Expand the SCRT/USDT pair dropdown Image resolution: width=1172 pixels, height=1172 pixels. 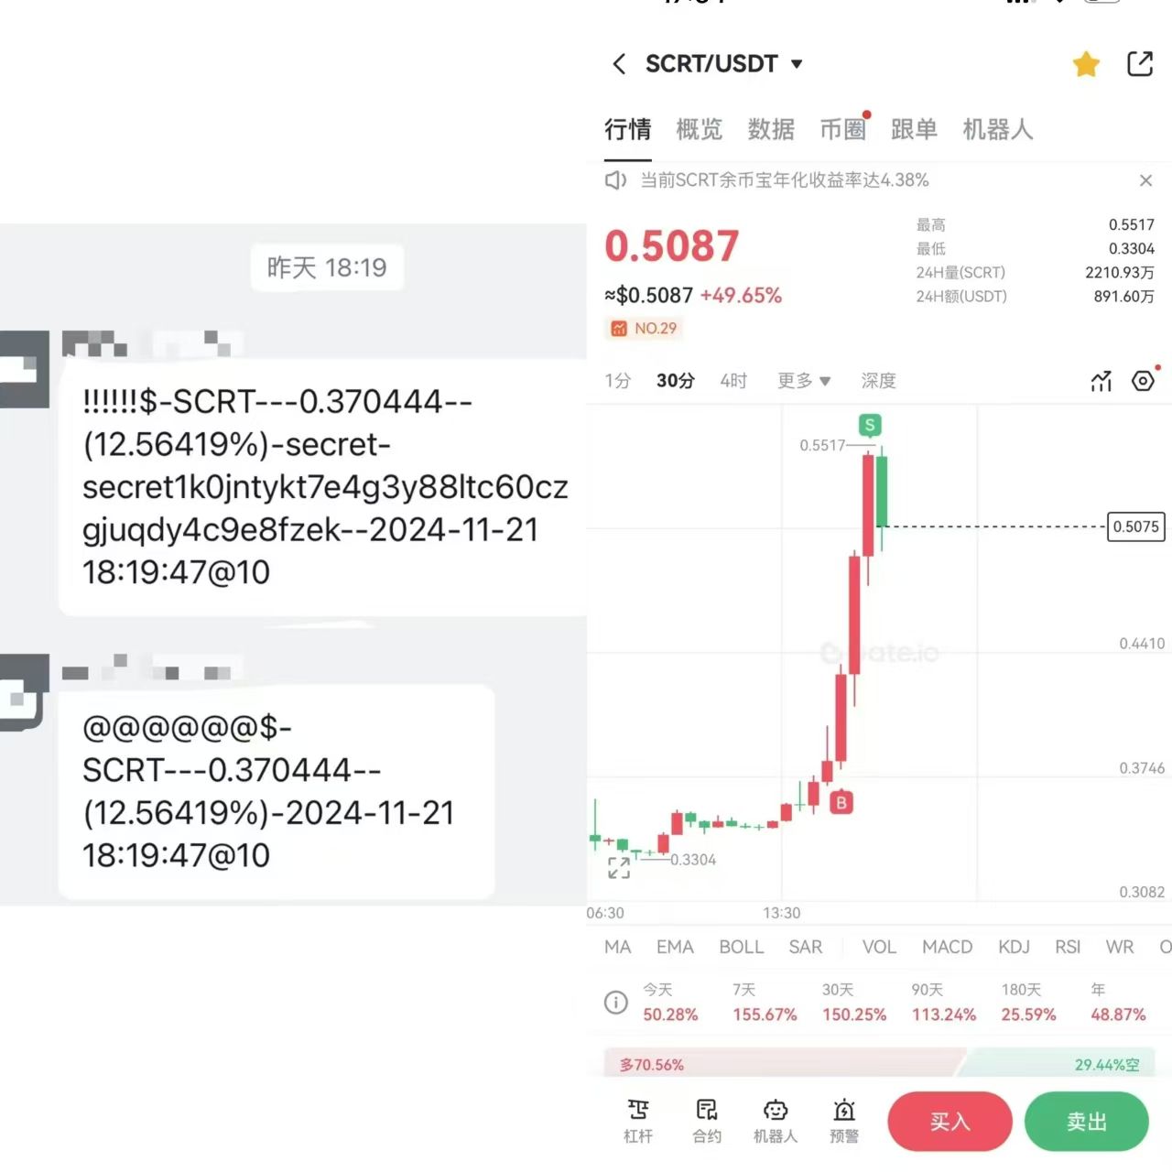point(797,64)
